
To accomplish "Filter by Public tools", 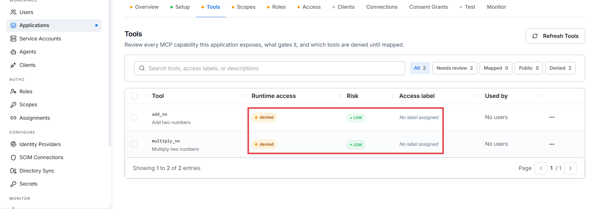I will (x=529, y=68).
